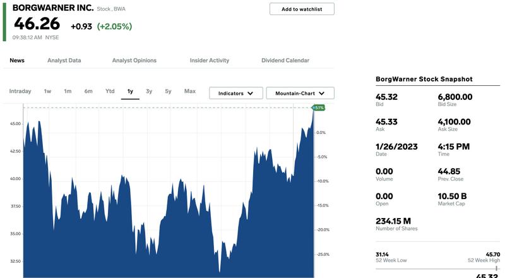Click the +0.93 price change
Image resolution: width=505 pixels, height=278 pixels.
tap(81, 27)
